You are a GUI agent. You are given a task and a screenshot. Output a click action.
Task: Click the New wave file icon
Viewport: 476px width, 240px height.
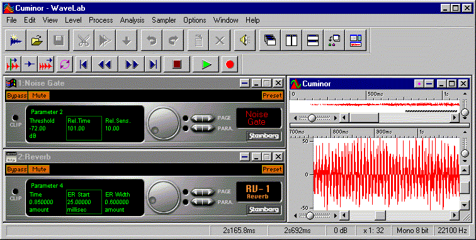coord(16,40)
